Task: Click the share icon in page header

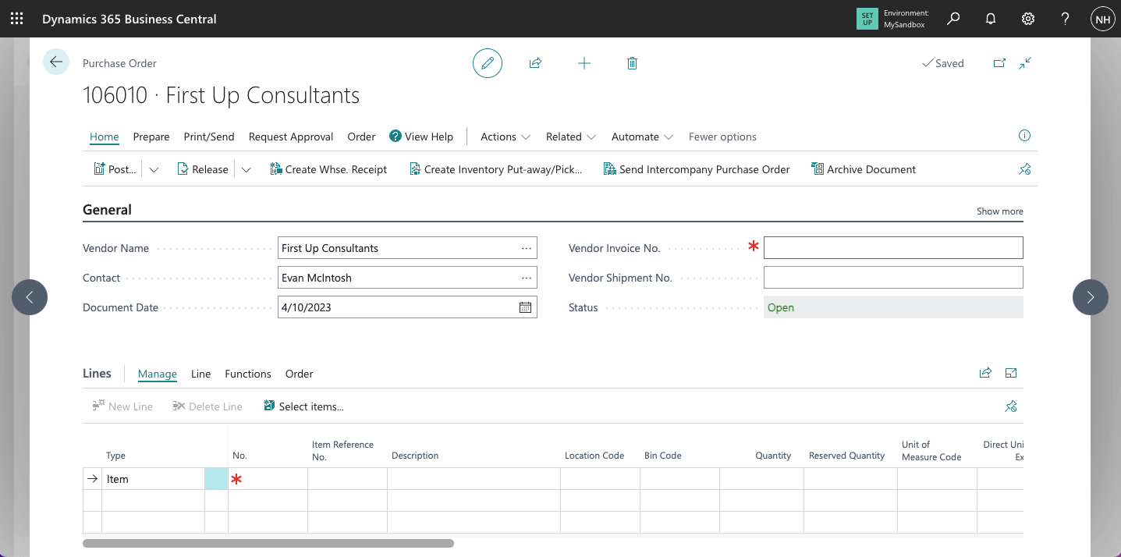Action: coord(535,63)
